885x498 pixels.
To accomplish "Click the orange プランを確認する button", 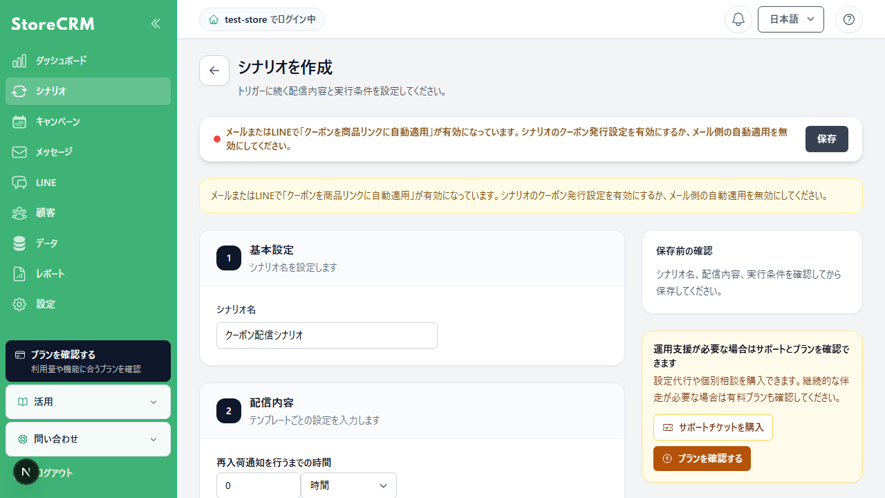I will 702,459.
